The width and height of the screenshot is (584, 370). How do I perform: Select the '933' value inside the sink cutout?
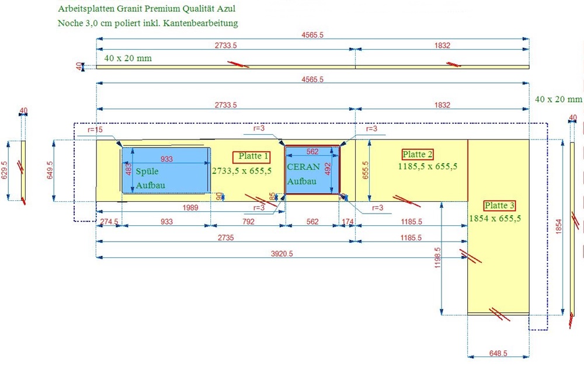pyautogui.click(x=166, y=159)
